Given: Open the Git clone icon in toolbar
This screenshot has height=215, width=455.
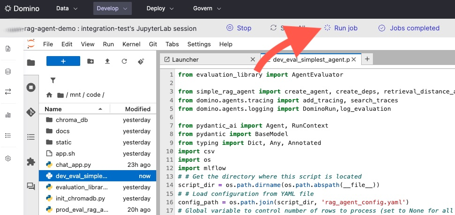Looking at the screenshot, I should coord(141,61).
